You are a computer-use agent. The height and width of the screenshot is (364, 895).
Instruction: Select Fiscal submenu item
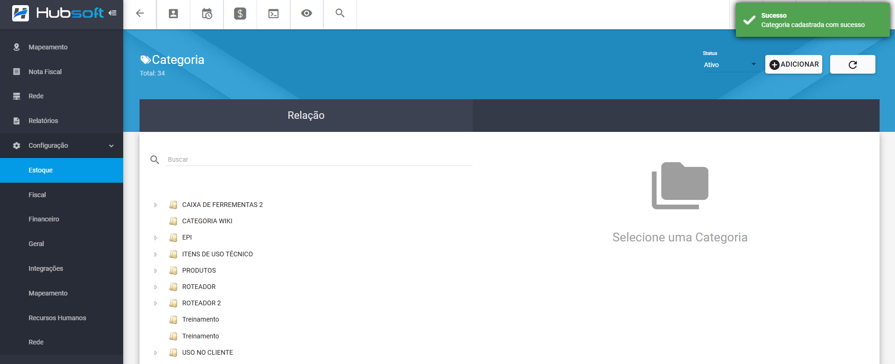[x=62, y=195]
